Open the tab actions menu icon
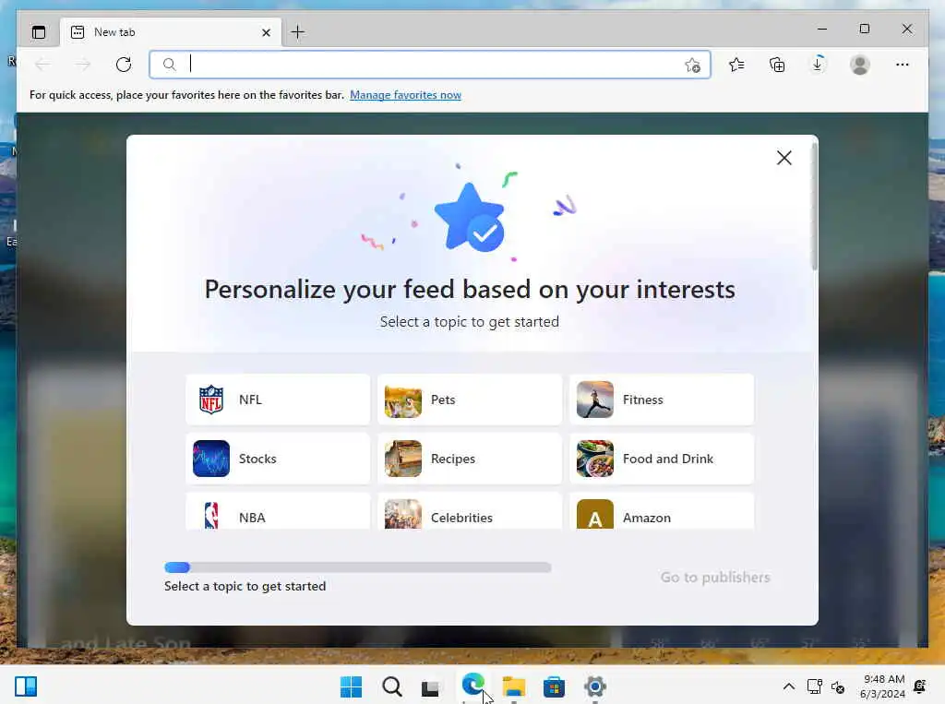 click(39, 32)
